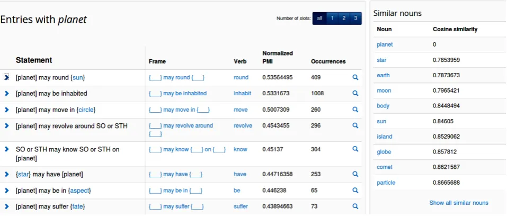This screenshot has height=217, width=507.
Task: Open 'planet' in Similar nouns list
Action: pyautogui.click(x=385, y=44)
